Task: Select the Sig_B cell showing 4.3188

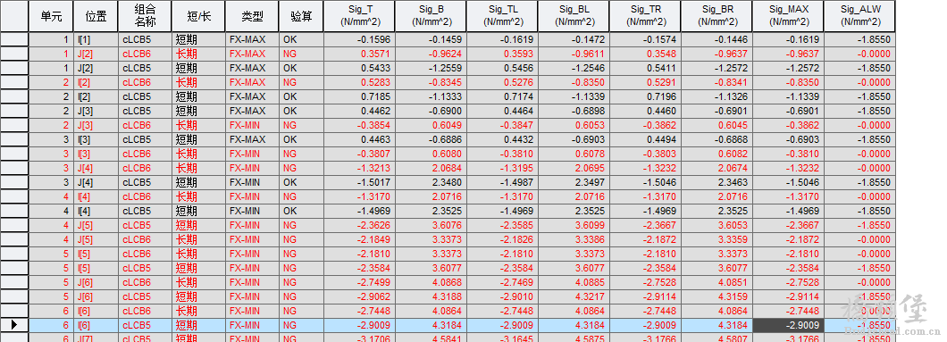Action: tap(431, 296)
